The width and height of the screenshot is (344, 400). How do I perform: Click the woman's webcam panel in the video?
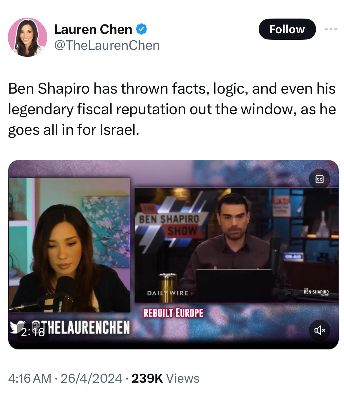(69, 245)
